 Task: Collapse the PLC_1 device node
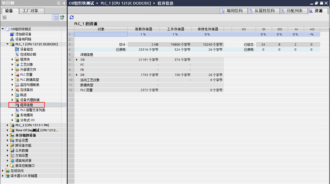(8, 44)
